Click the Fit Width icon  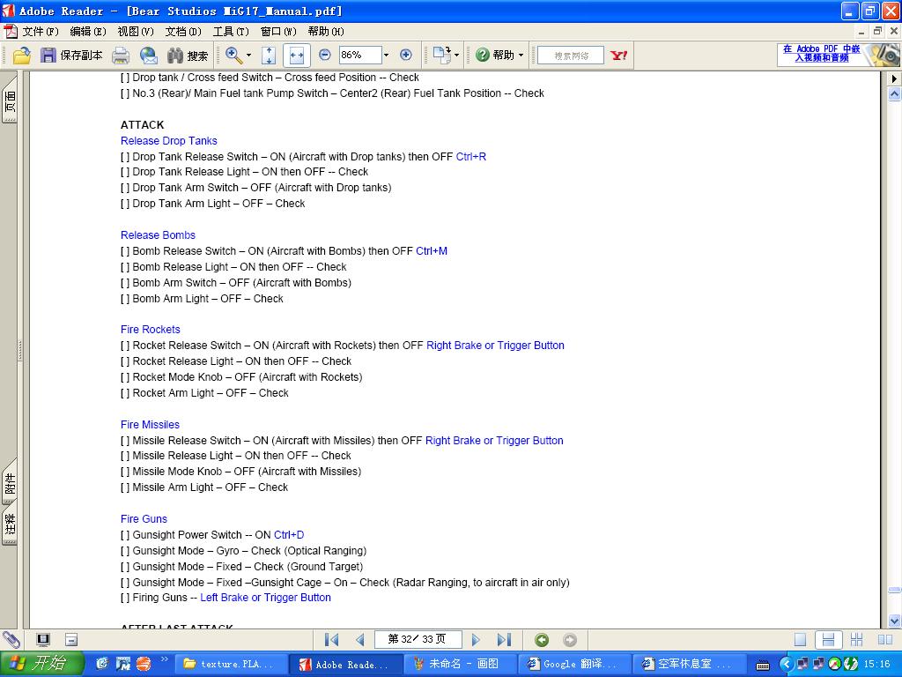click(296, 55)
